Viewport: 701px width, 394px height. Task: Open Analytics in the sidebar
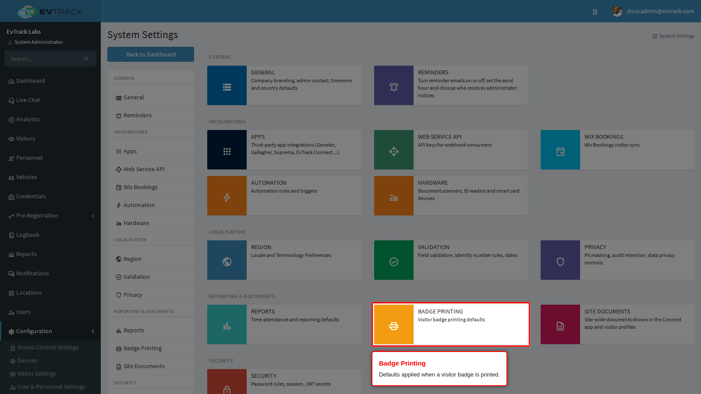coord(50,120)
